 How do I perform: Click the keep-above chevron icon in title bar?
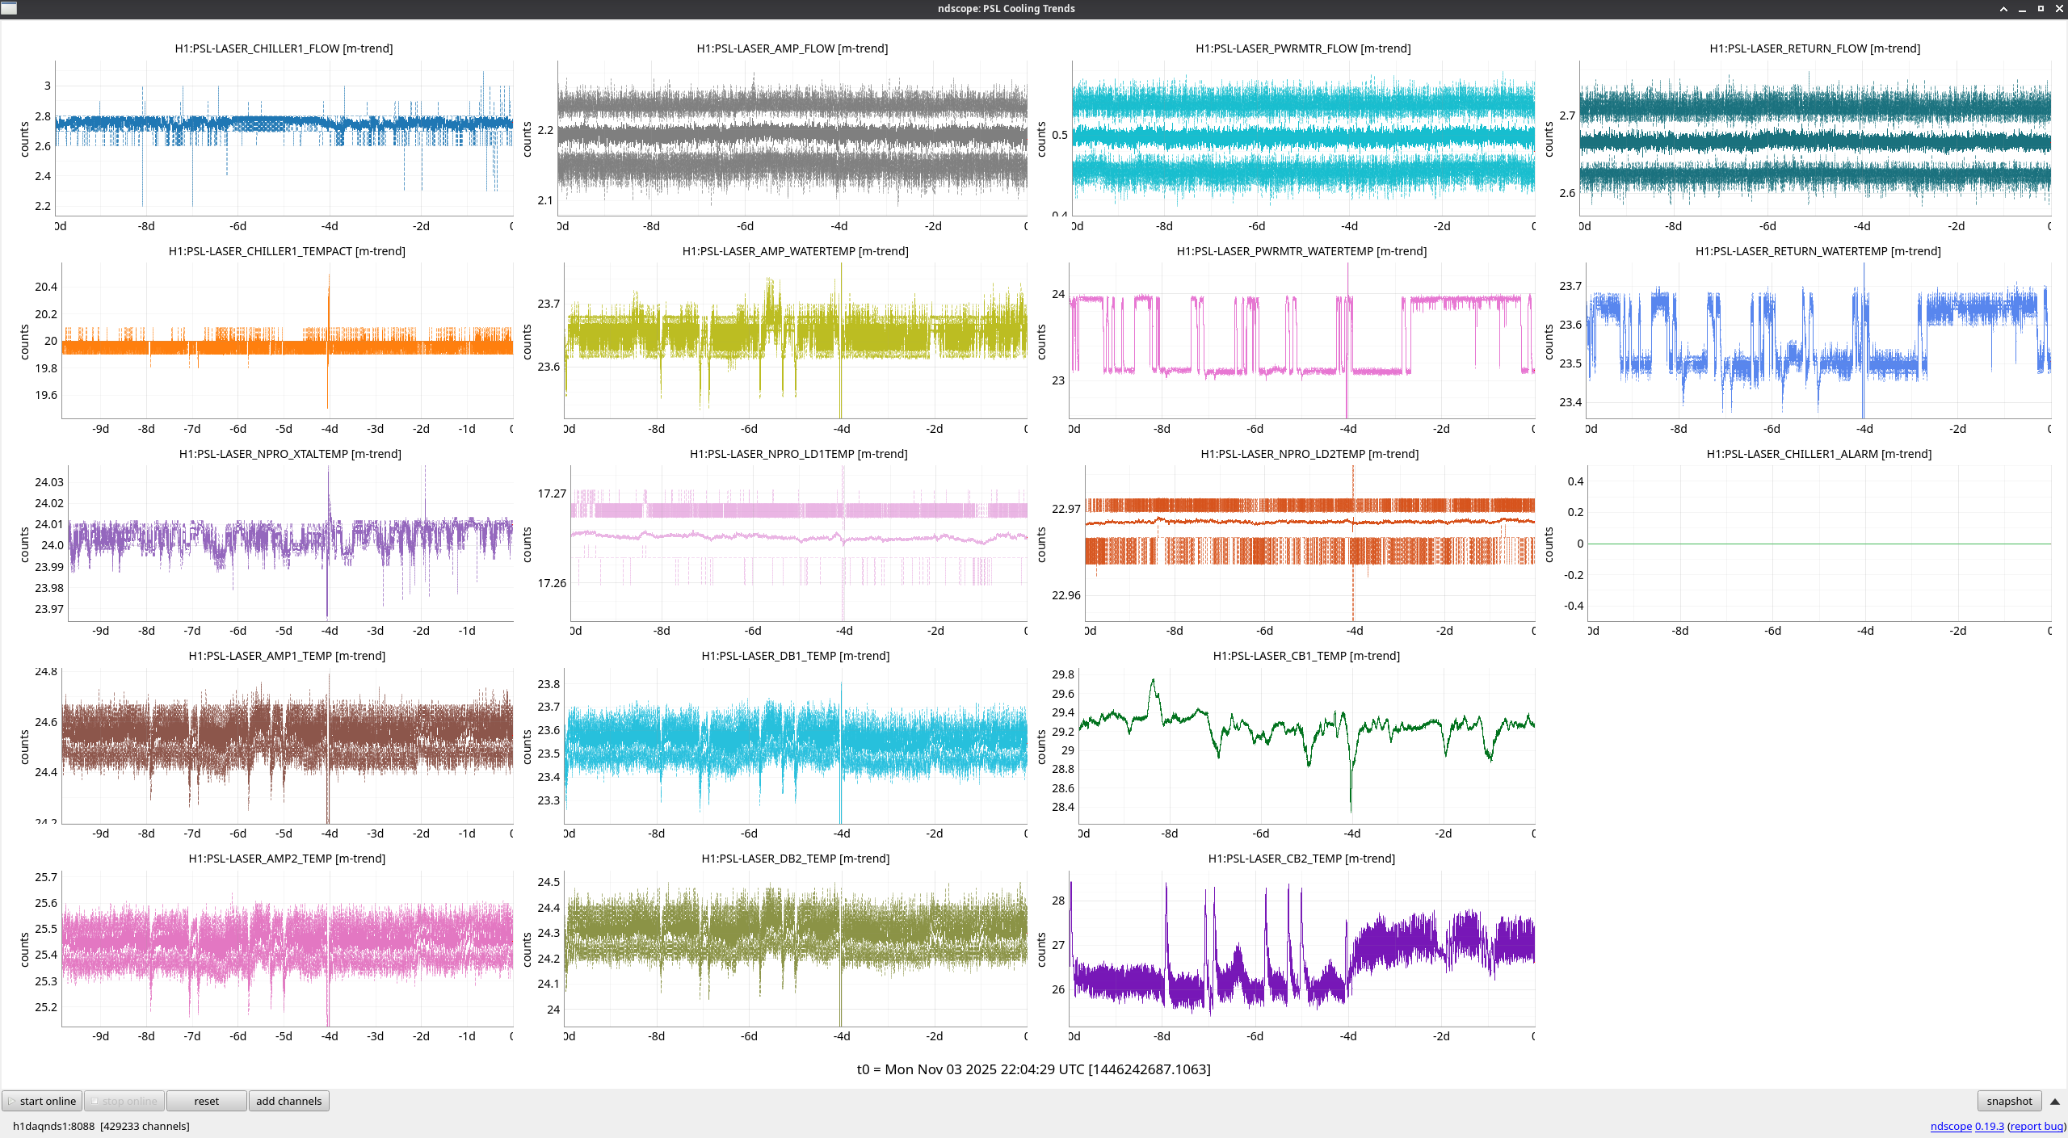coord(2003,9)
